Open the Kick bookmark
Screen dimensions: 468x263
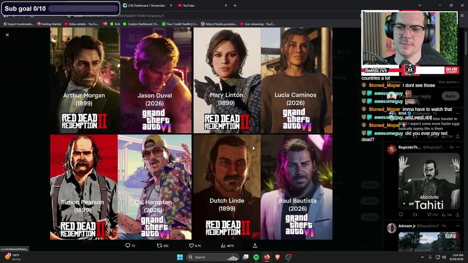(x=114, y=24)
